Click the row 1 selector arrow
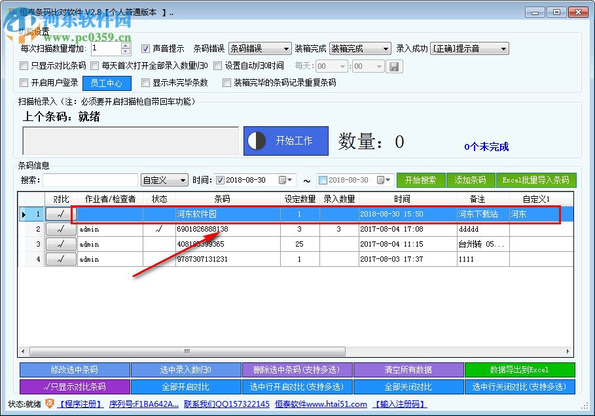The image size is (595, 416). 24,215
